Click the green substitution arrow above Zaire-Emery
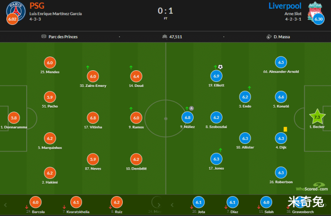This screenshot has height=216, width=331. 88,67
